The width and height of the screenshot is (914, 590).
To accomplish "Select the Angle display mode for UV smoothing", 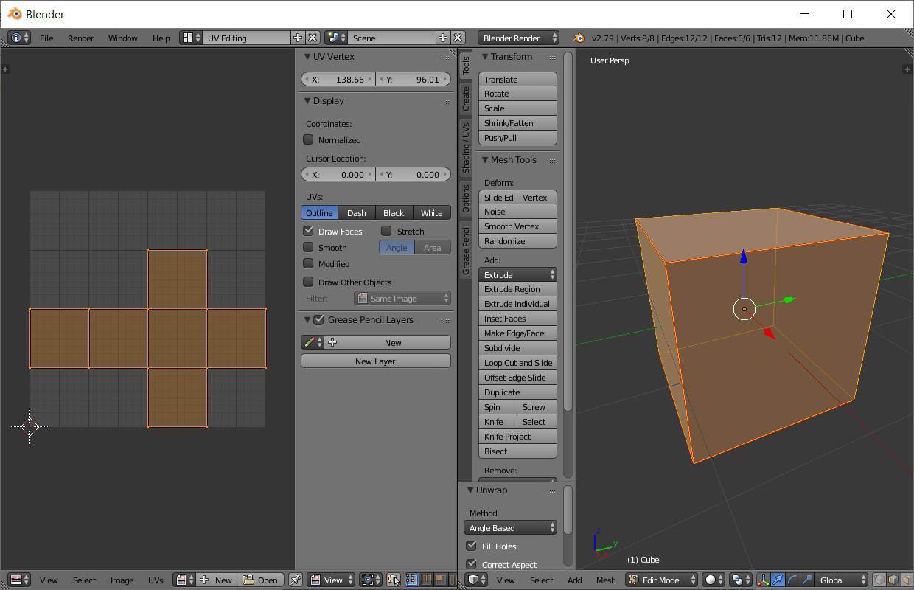I will pyautogui.click(x=397, y=247).
